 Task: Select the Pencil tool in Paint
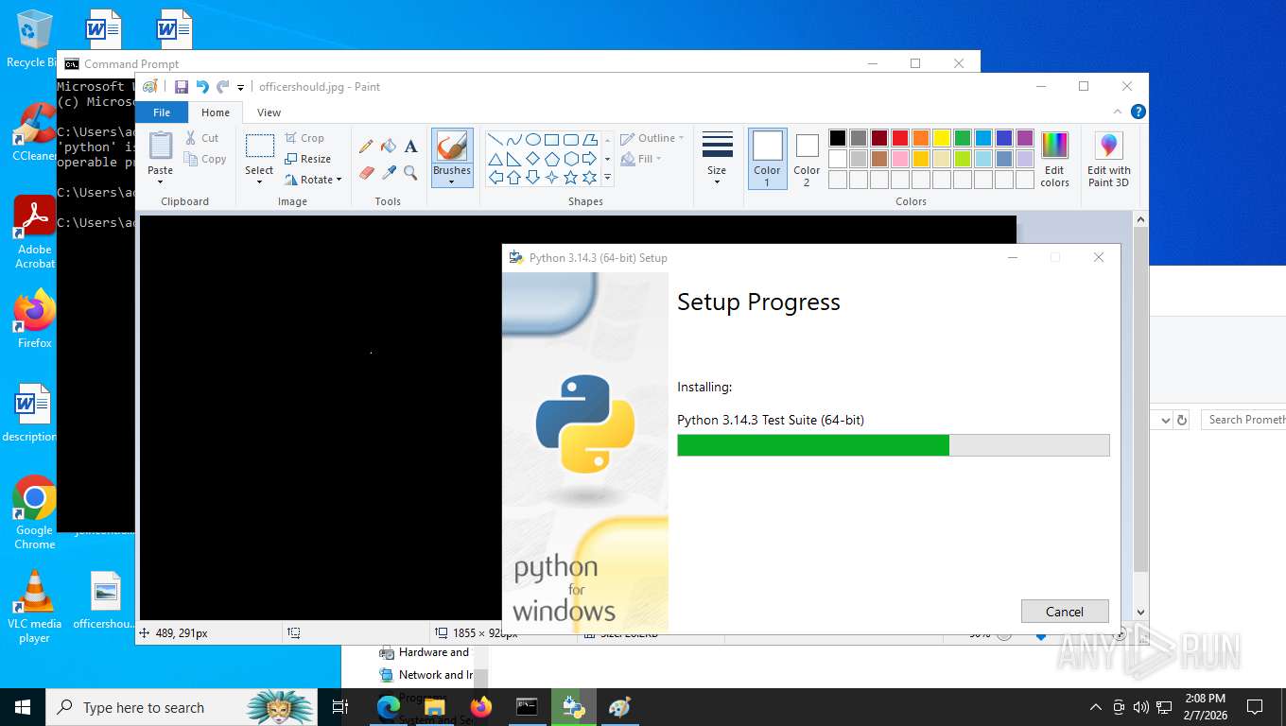pyautogui.click(x=366, y=146)
